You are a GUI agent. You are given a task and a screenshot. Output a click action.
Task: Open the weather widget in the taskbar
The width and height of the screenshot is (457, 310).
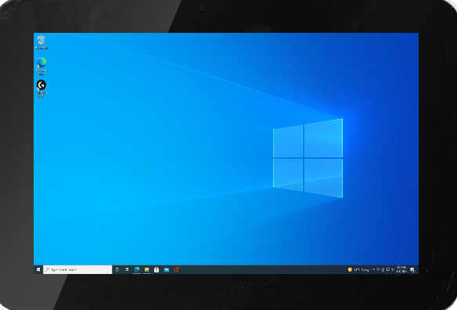[358, 270]
